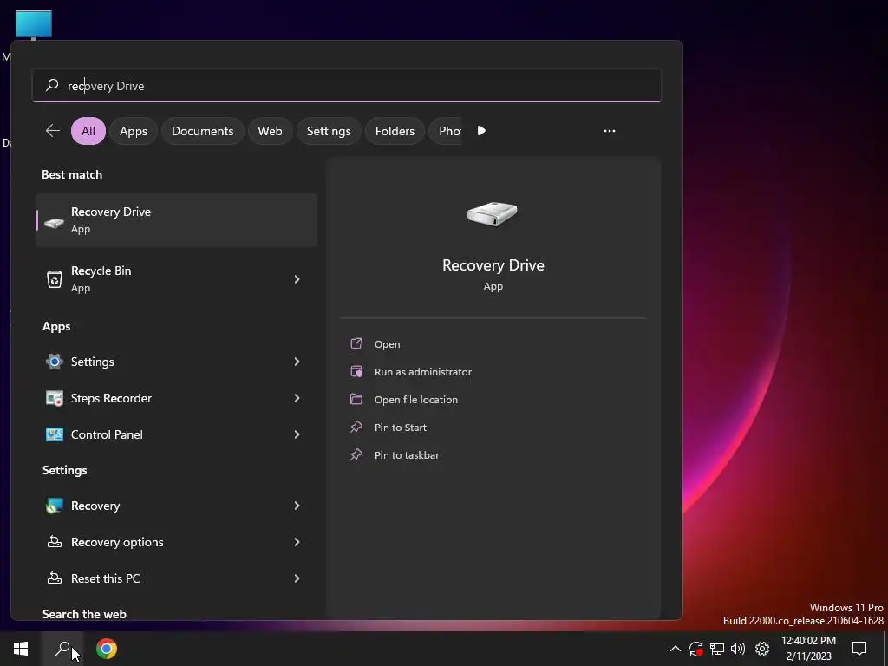Click the Windows Start button on taskbar
Screen dimensions: 888x666
click(x=21, y=649)
